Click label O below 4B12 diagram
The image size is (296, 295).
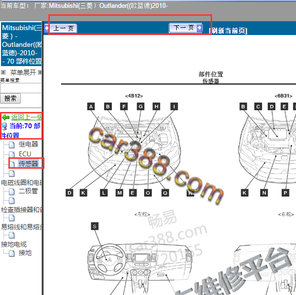tap(148, 193)
